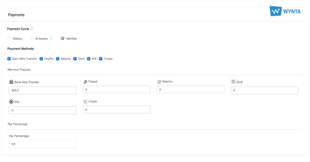This screenshot has height=162, width=310.
Task: Uncheck the Bank Wire Transfer payment method
Action: (9, 59)
